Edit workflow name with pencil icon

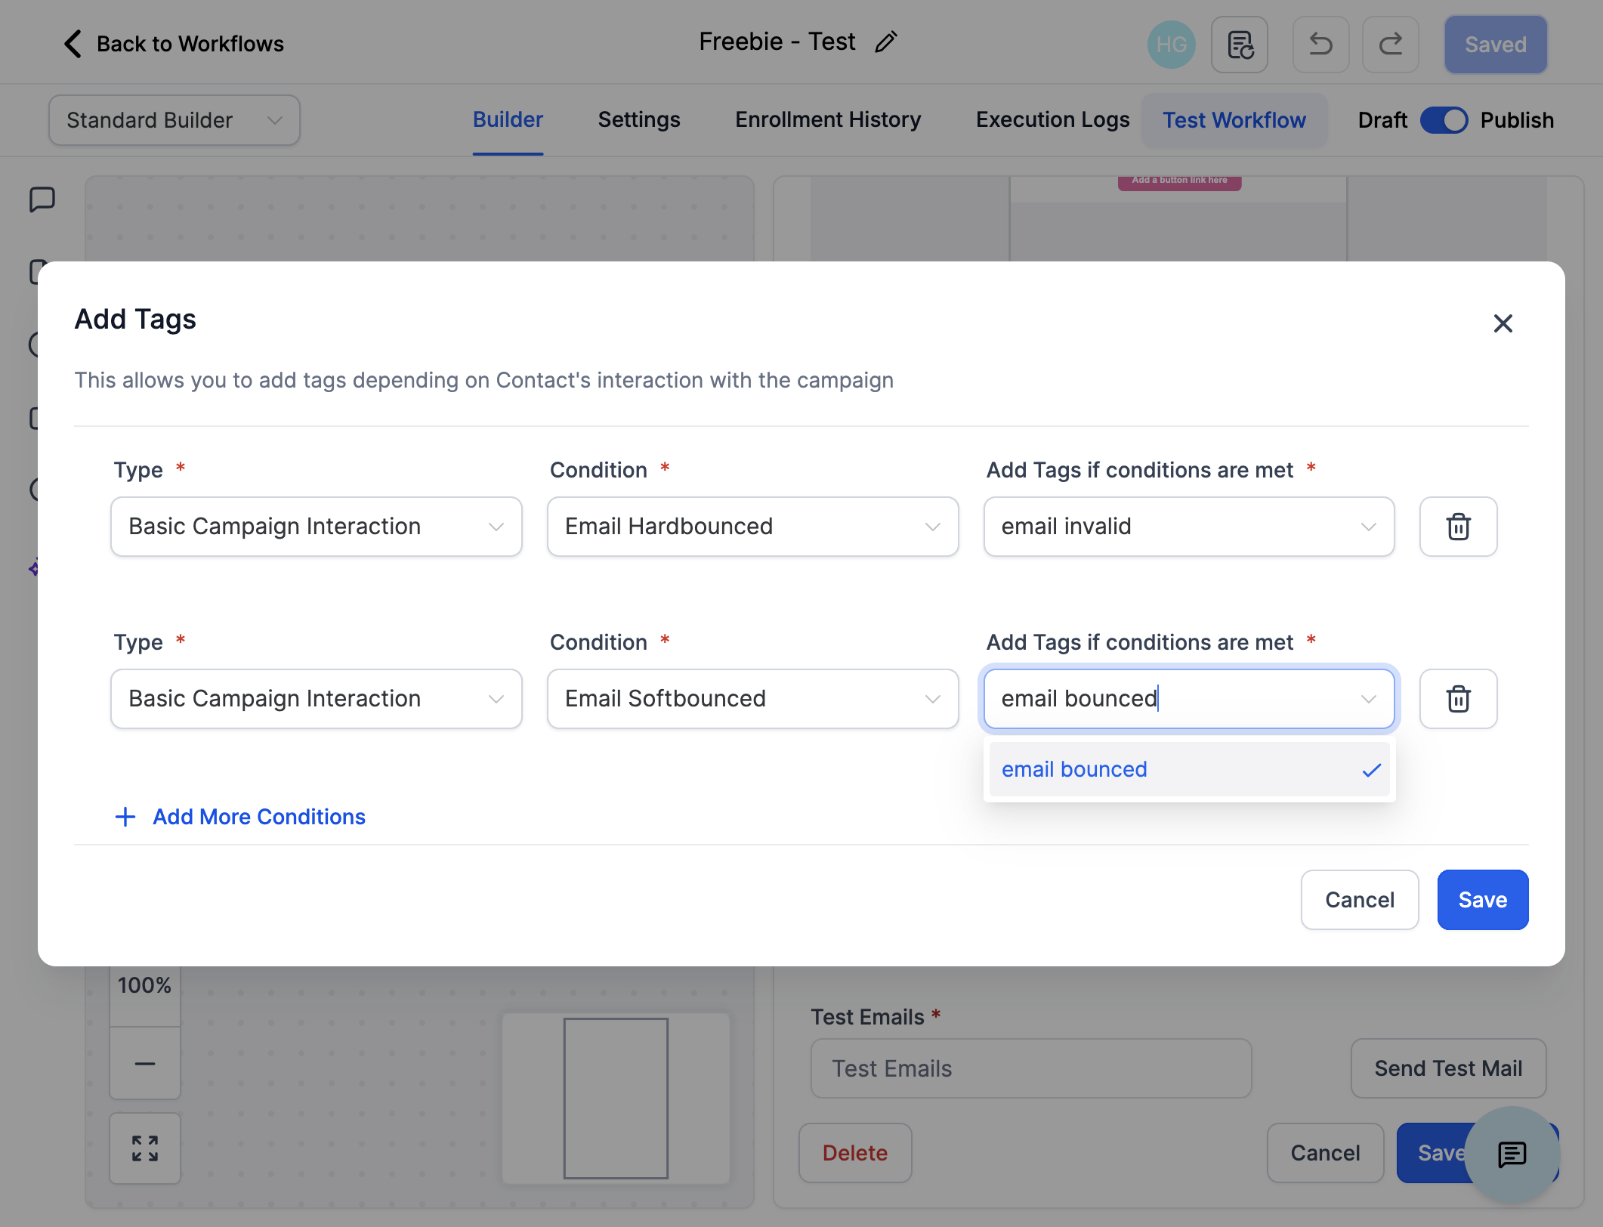pyautogui.click(x=886, y=42)
